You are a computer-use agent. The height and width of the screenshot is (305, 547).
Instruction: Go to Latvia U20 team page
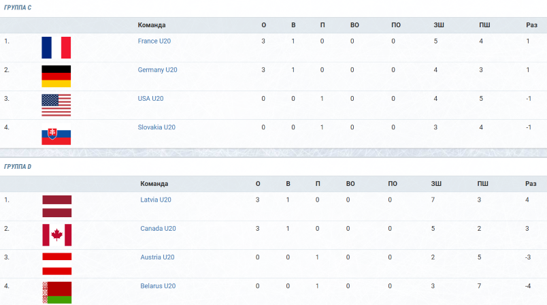pos(156,200)
